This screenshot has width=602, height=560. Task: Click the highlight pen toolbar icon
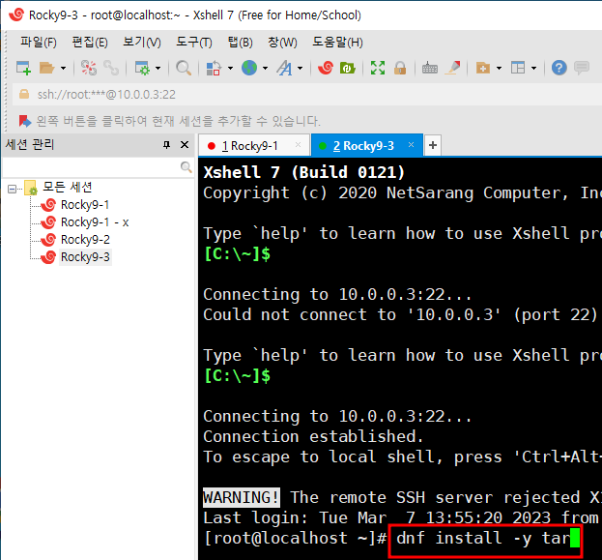click(x=452, y=68)
